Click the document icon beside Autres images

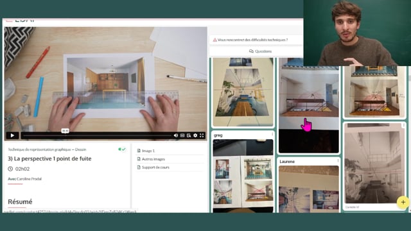click(139, 159)
